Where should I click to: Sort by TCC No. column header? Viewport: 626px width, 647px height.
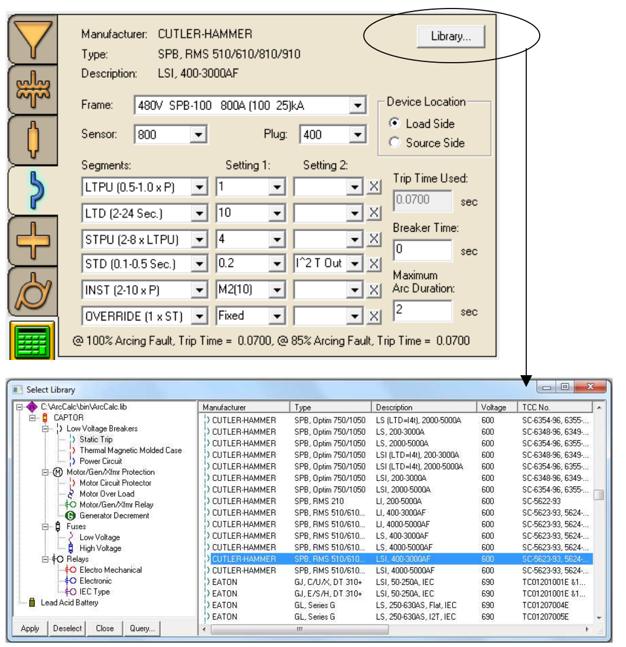tap(555, 407)
